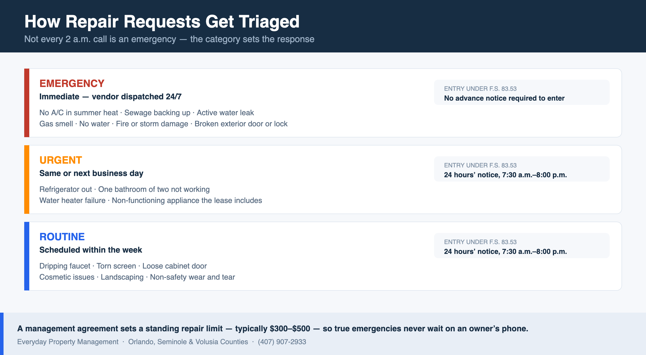Click 'Immediate — vendor dispatched 24/7' text
The height and width of the screenshot is (355, 646).
(111, 97)
